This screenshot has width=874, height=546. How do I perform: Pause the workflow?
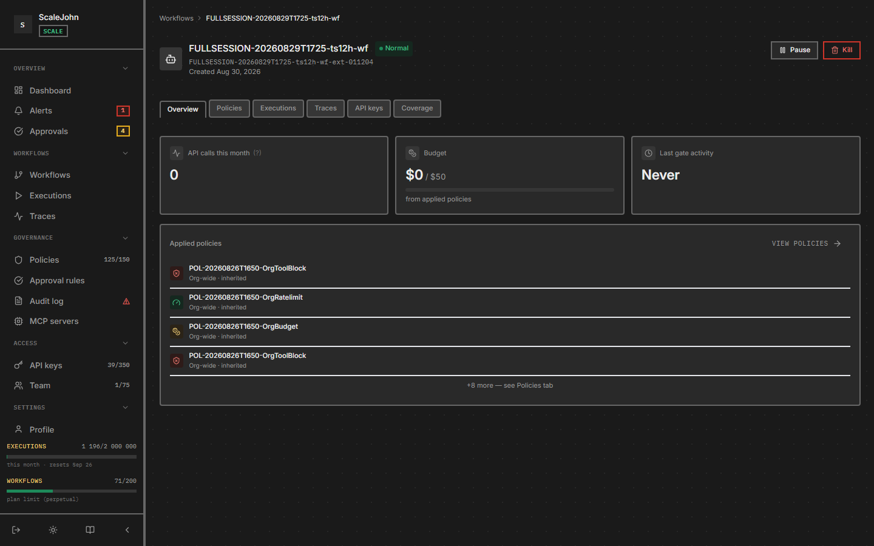click(794, 50)
